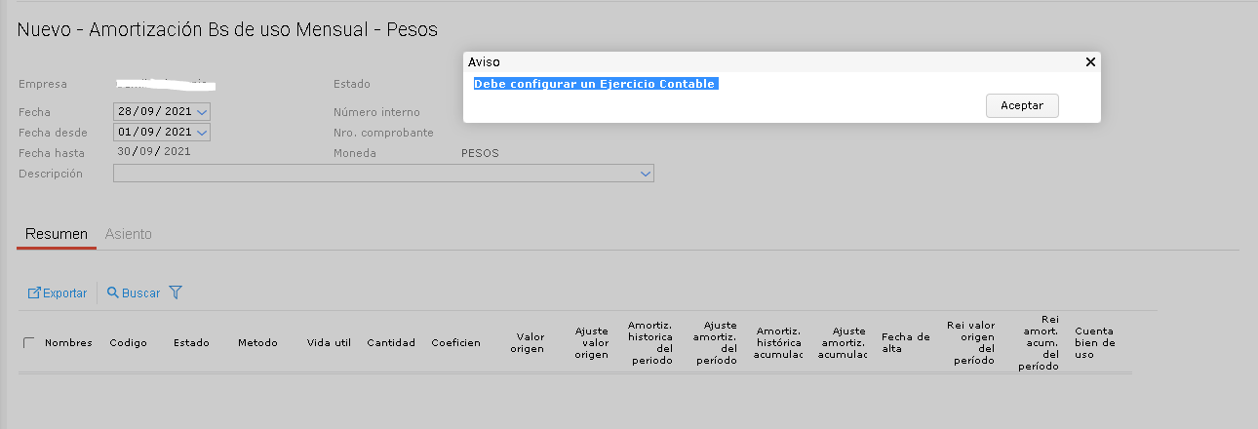Click the highlighted Ejercicio Contable message
1258x429 pixels.
(595, 84)
